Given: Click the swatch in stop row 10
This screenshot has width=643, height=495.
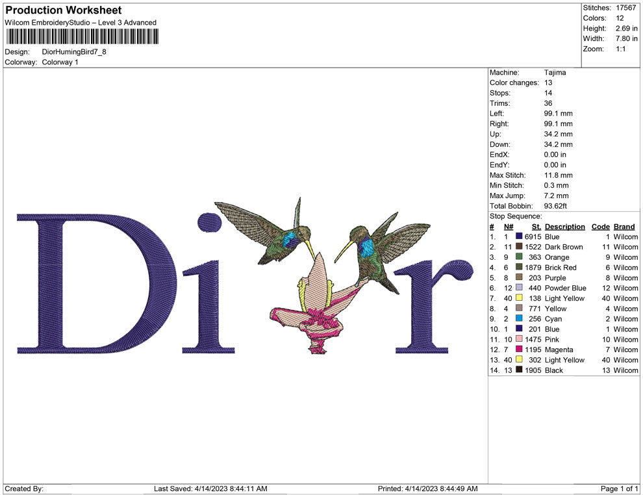Looking at the screenshot, I should [519, 328].
